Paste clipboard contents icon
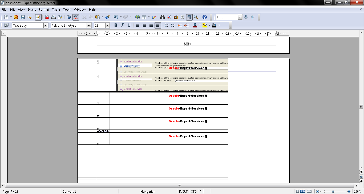This screenshot has height=194, width=364. (x=98, y=17)
